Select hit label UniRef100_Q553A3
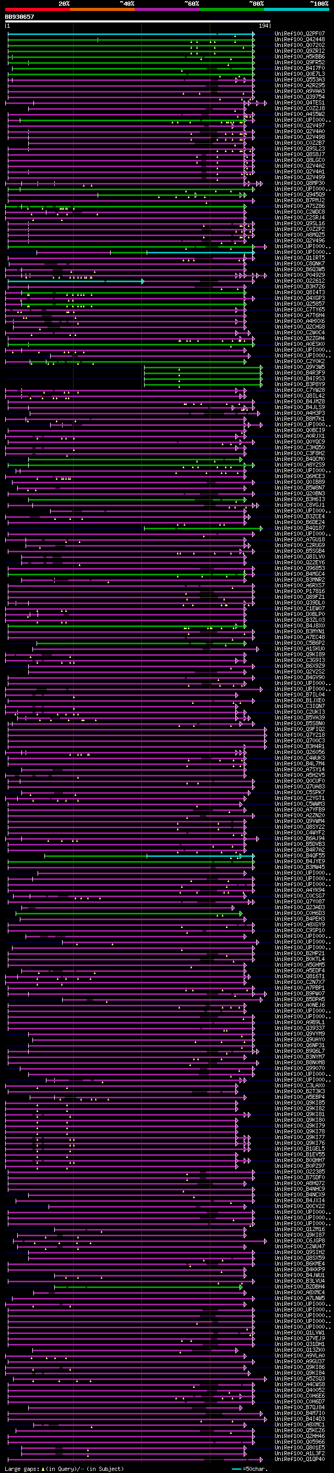The image size is (334, 1473). [300, 79]
